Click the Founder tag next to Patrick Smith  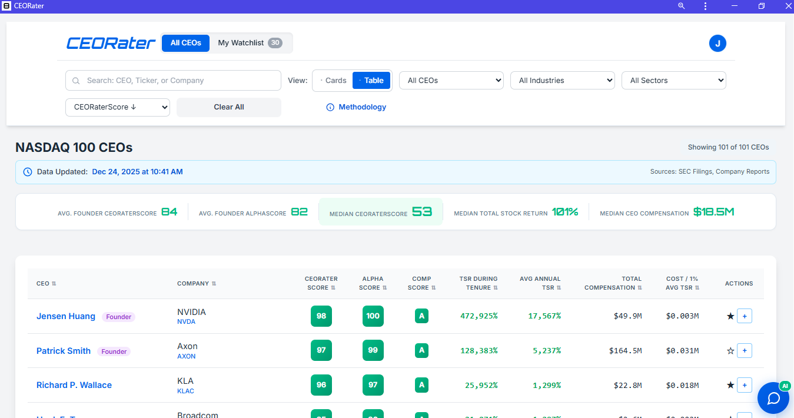point(114,351)
